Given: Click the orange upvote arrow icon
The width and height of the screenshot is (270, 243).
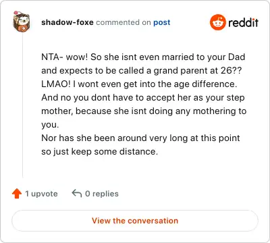Looking at the screenshot, I should (x=17, y=194).
